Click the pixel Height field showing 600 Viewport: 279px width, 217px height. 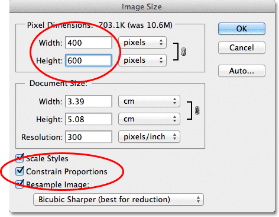point(89,60)
